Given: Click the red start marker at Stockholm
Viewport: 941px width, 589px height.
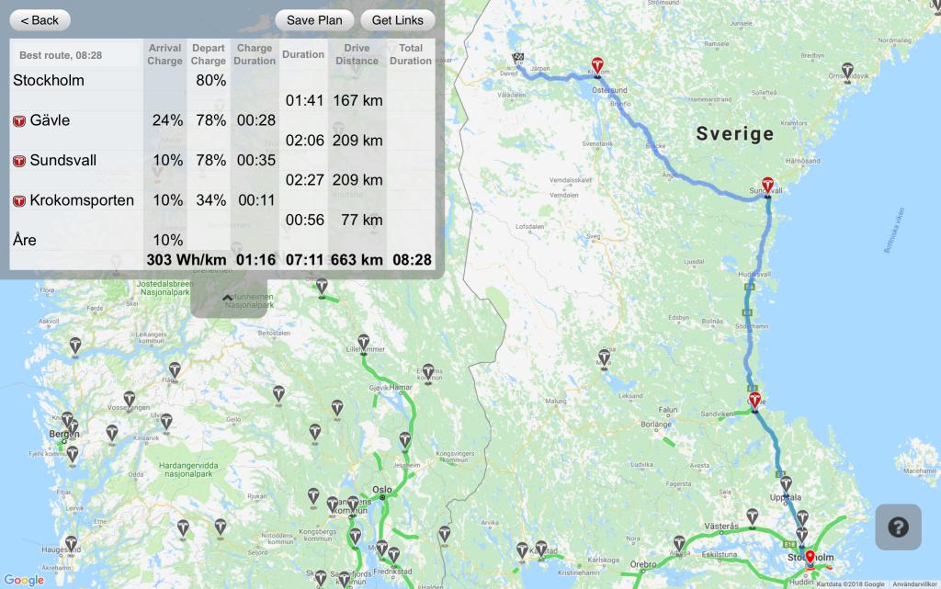Looking at the screenshot, I should click(810, 559).
